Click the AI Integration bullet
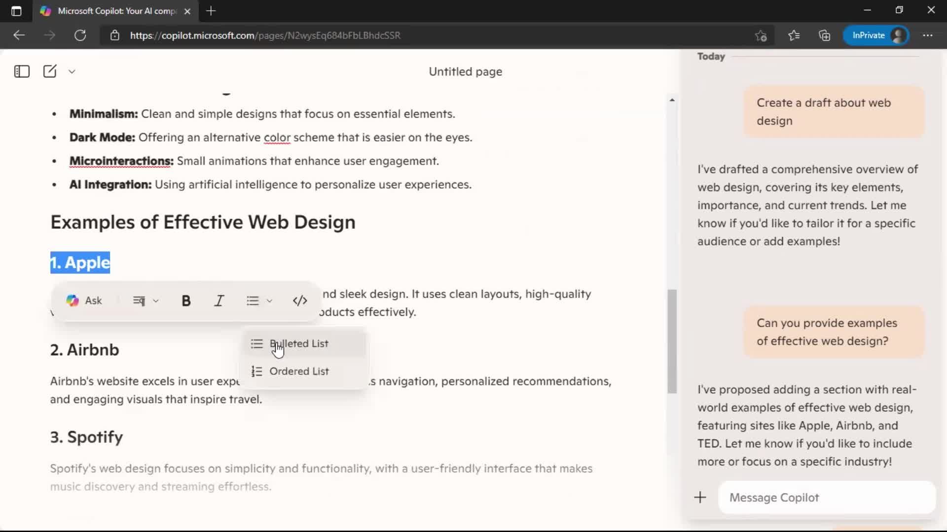 pyautogui.click(x=270, y=185)
